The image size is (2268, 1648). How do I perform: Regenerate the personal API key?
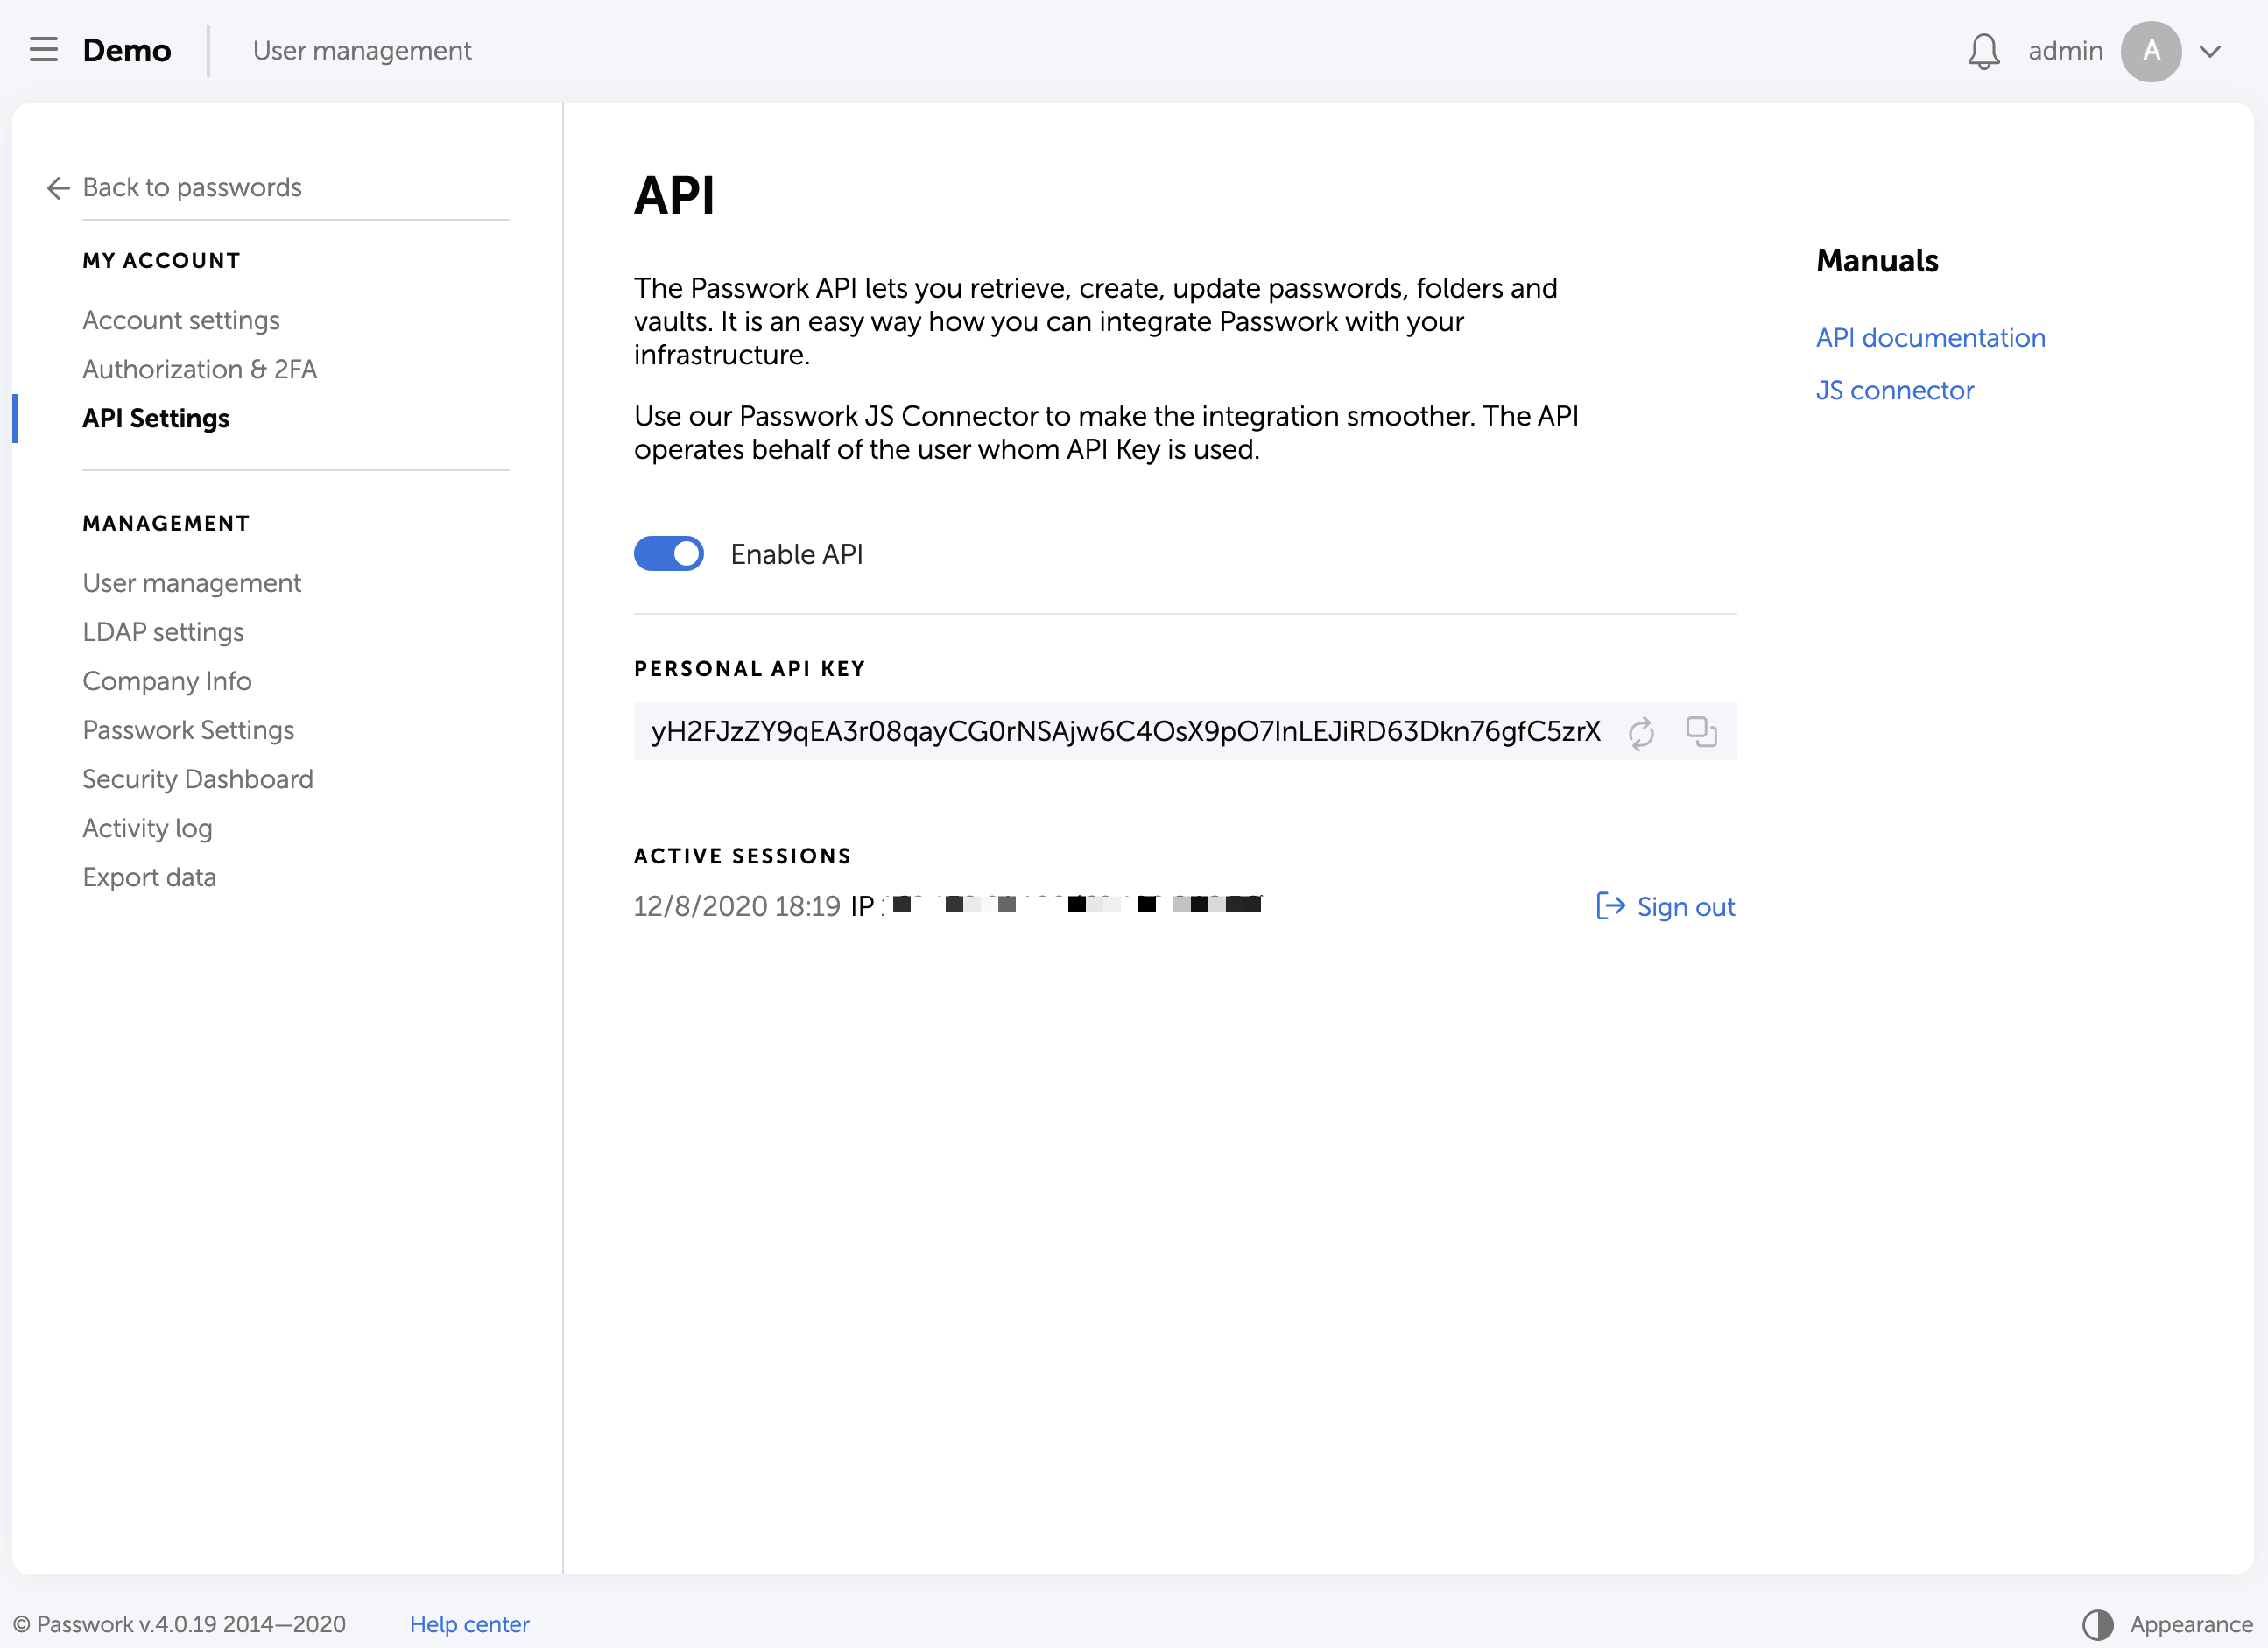pos(1641,733)
